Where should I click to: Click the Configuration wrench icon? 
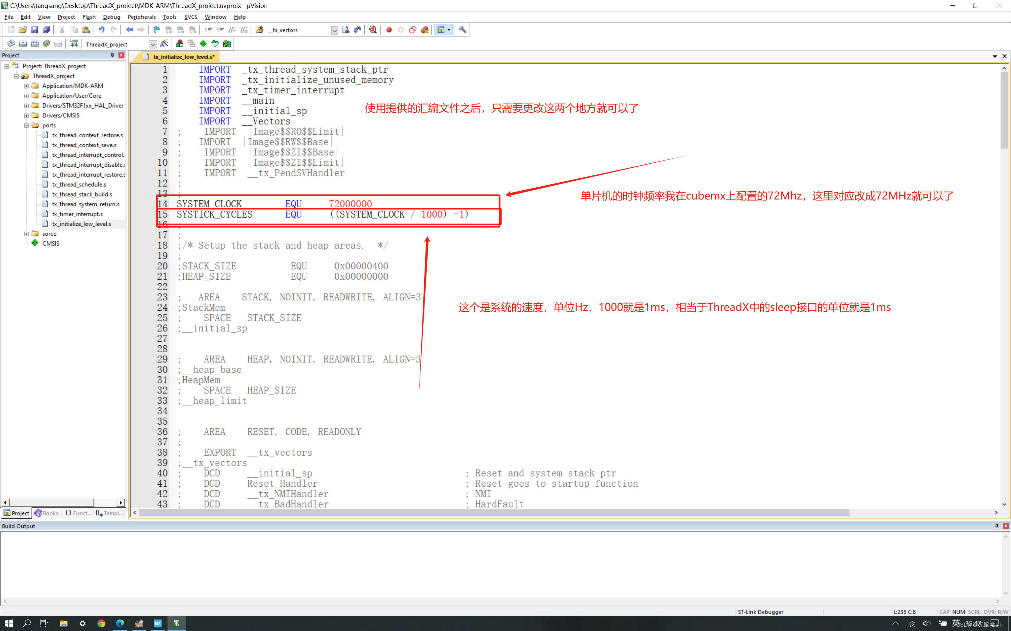[462, 30]
